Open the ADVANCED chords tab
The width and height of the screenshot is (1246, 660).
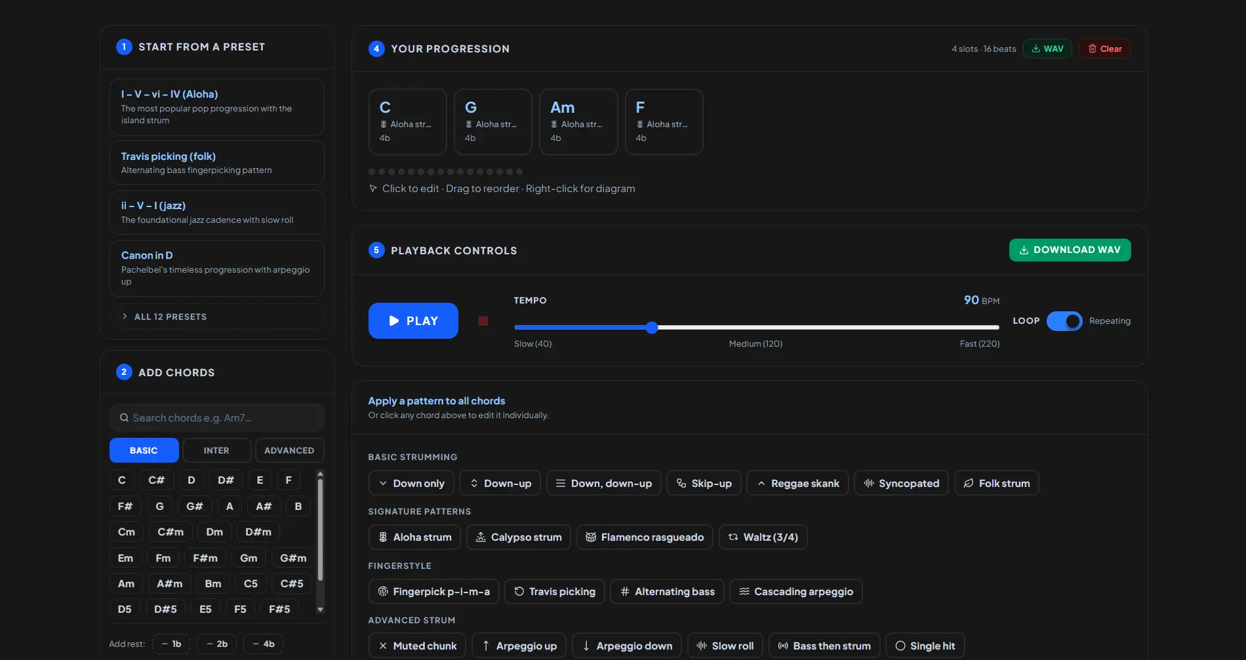(x=289, y=450)
